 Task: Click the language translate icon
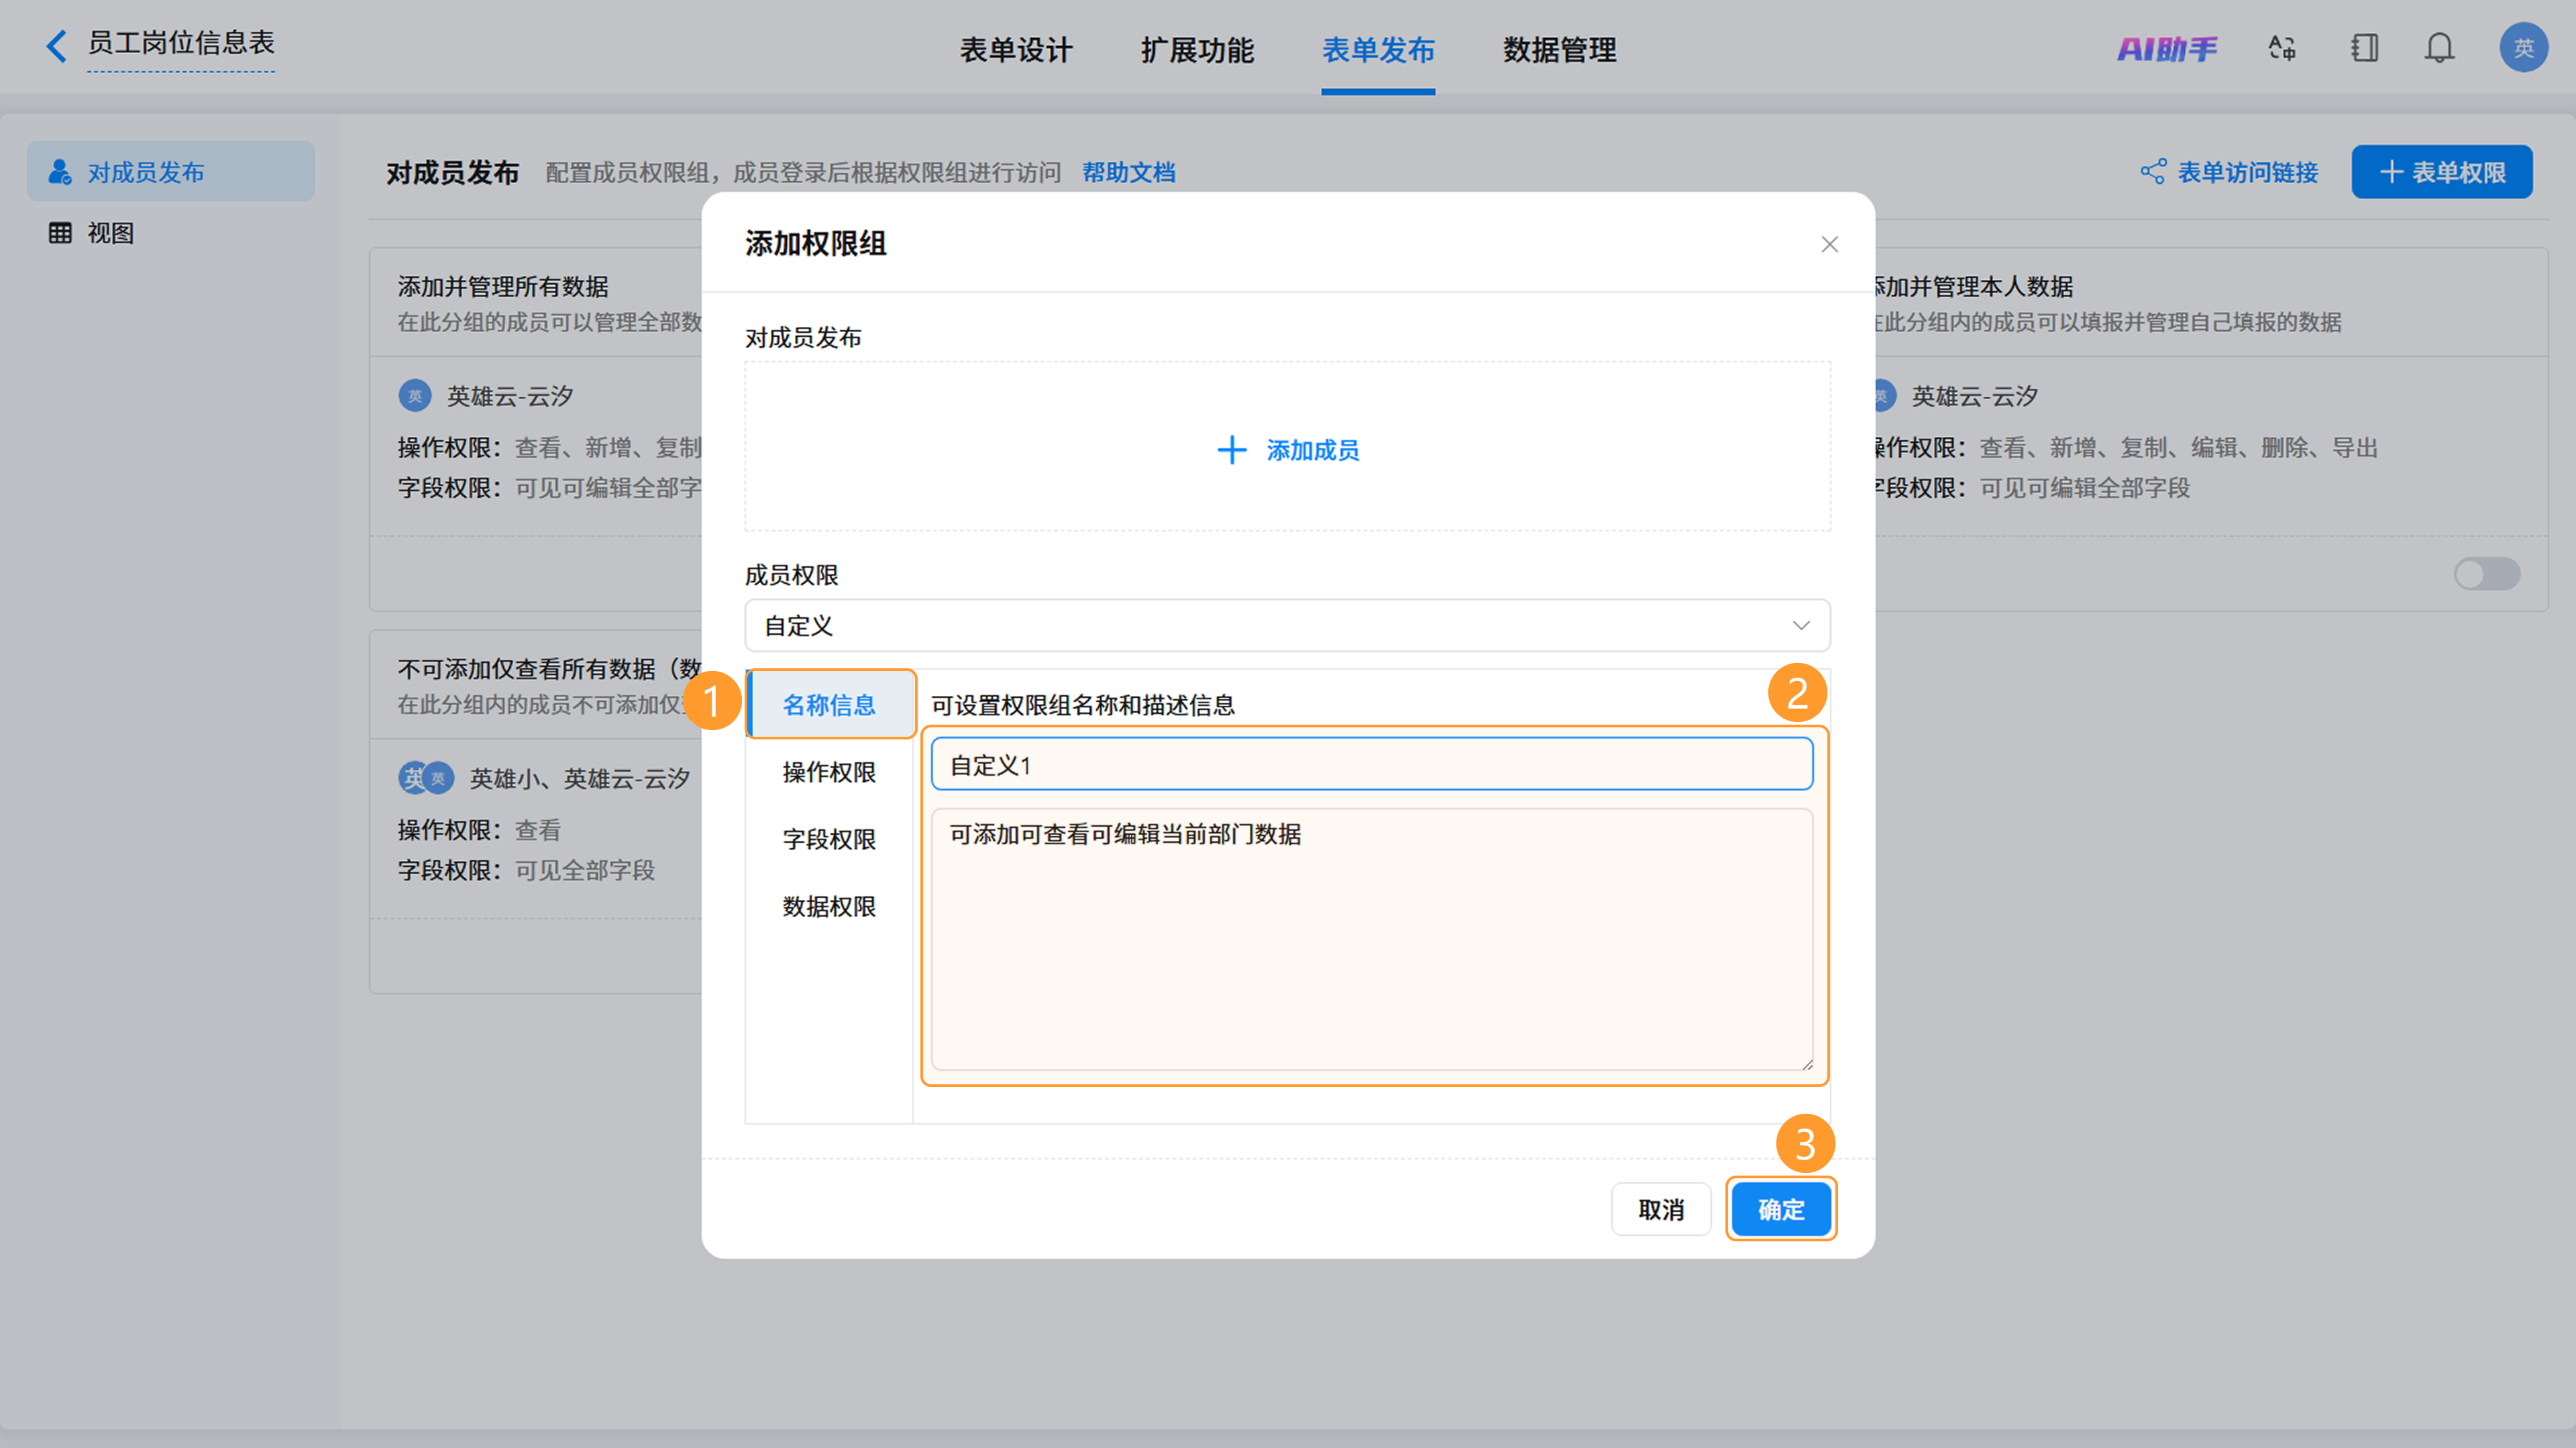coord(2282,48)
